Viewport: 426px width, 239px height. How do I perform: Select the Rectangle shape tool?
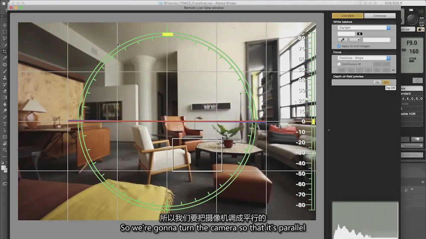point(5,137)
